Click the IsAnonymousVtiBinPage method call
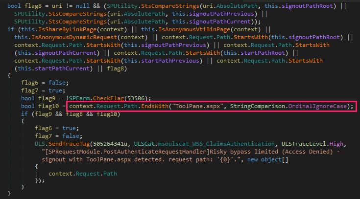The image size is (360, 199). [194, 29]
